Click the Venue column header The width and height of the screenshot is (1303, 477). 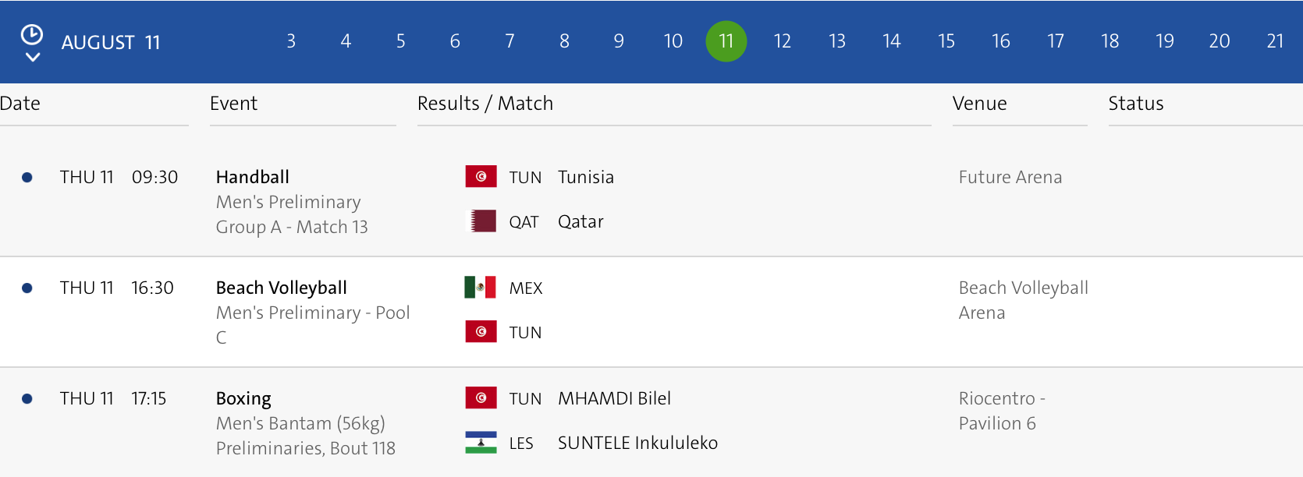pyautogui.click(x=979, y=104)
